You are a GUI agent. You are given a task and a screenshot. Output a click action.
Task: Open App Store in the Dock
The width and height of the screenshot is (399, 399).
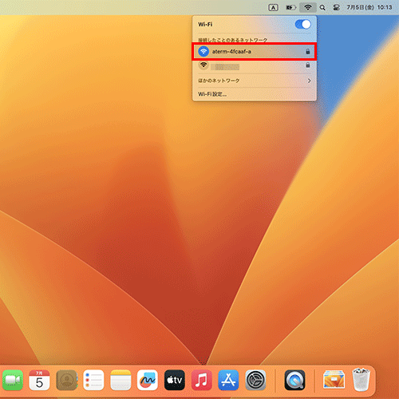pyautogui.click(x=228, y=380)
